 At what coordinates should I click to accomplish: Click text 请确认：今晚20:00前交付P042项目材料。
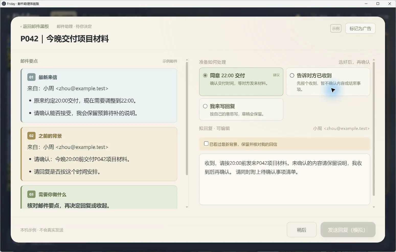coord(83,159)
